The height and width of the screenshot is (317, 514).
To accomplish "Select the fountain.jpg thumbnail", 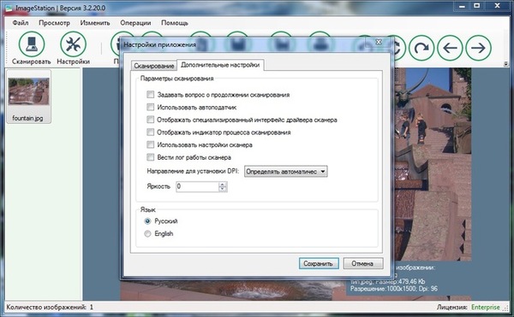I will [28, 97].
